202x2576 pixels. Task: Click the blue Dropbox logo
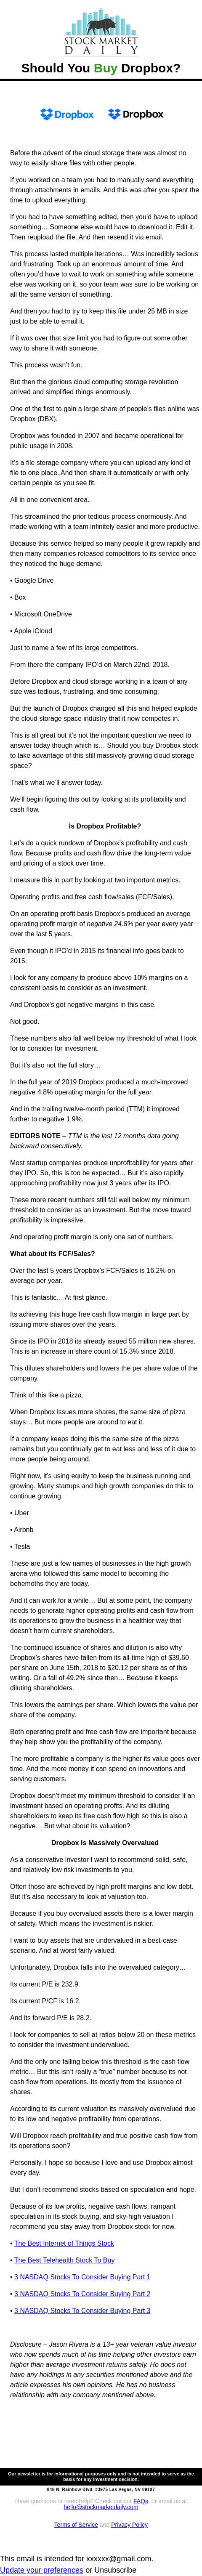tap(67, 114)
